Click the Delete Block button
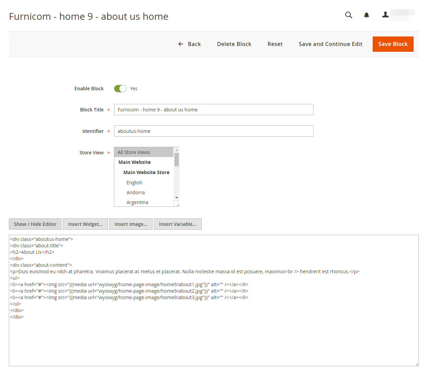 pos(234,44)
